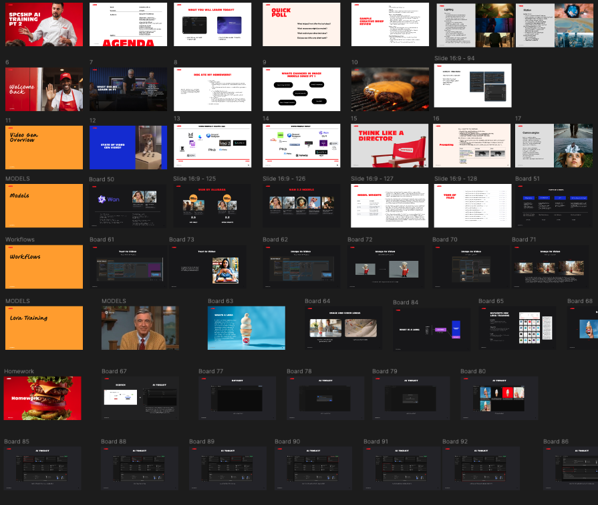Select the Wan logo board thumbnail
The image size is (598, 505).
point(128,206)
